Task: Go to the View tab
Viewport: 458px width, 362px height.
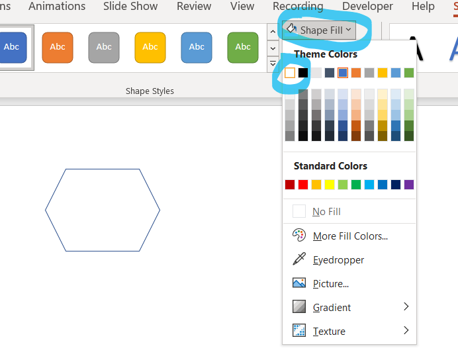Action: pyautogui.click(x=242, y=7)
